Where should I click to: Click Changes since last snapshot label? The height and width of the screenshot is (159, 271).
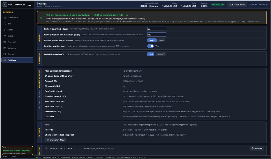click(x=59, y=135)
